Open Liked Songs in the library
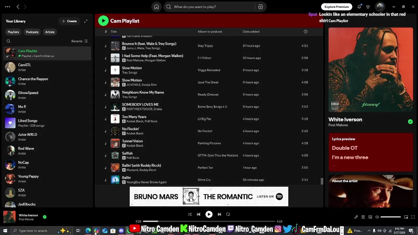This screenshot has height=235, width=418. pos(47,123)
